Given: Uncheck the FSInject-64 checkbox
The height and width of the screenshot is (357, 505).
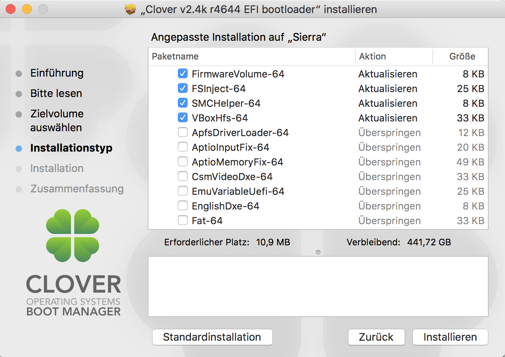Looking at the screenshot, I should point(183,88).
